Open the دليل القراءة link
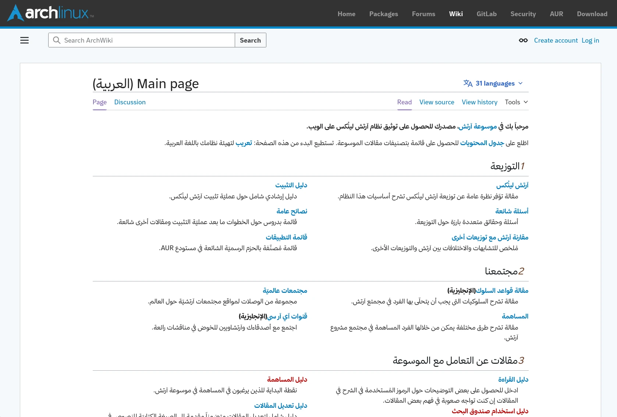This screenshot has height=417, width=617. [513, 380]
